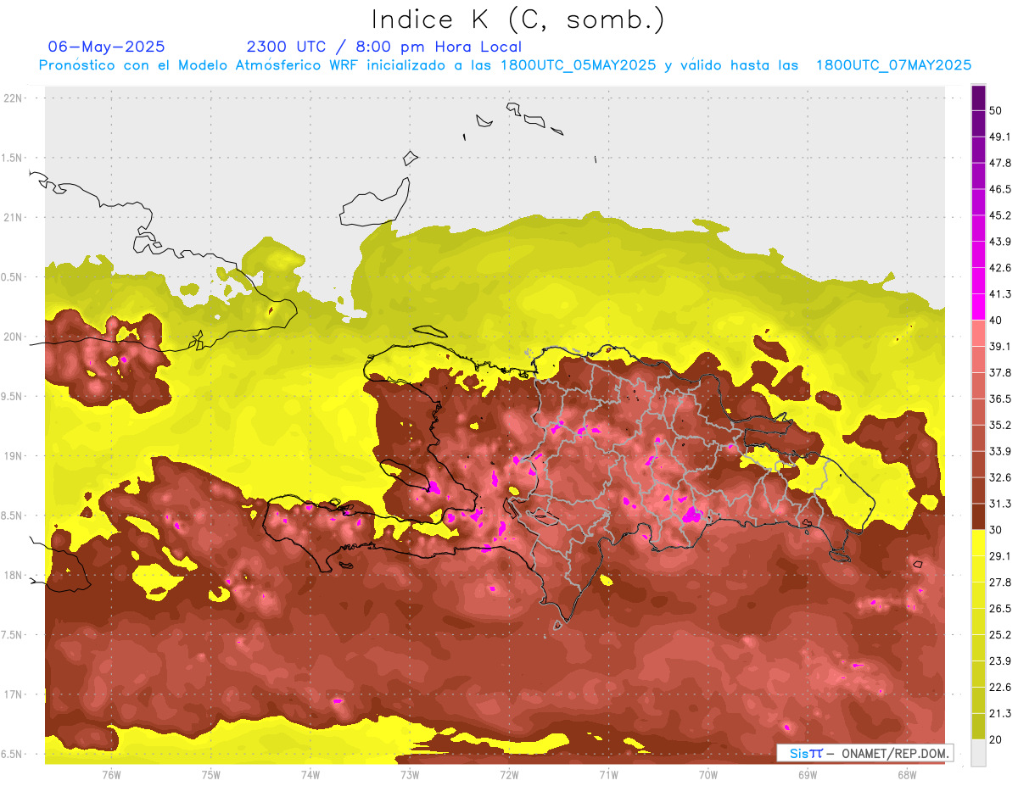Click the latitude label "18N"
Viewport: 1018px width, 786px height.
13,576
